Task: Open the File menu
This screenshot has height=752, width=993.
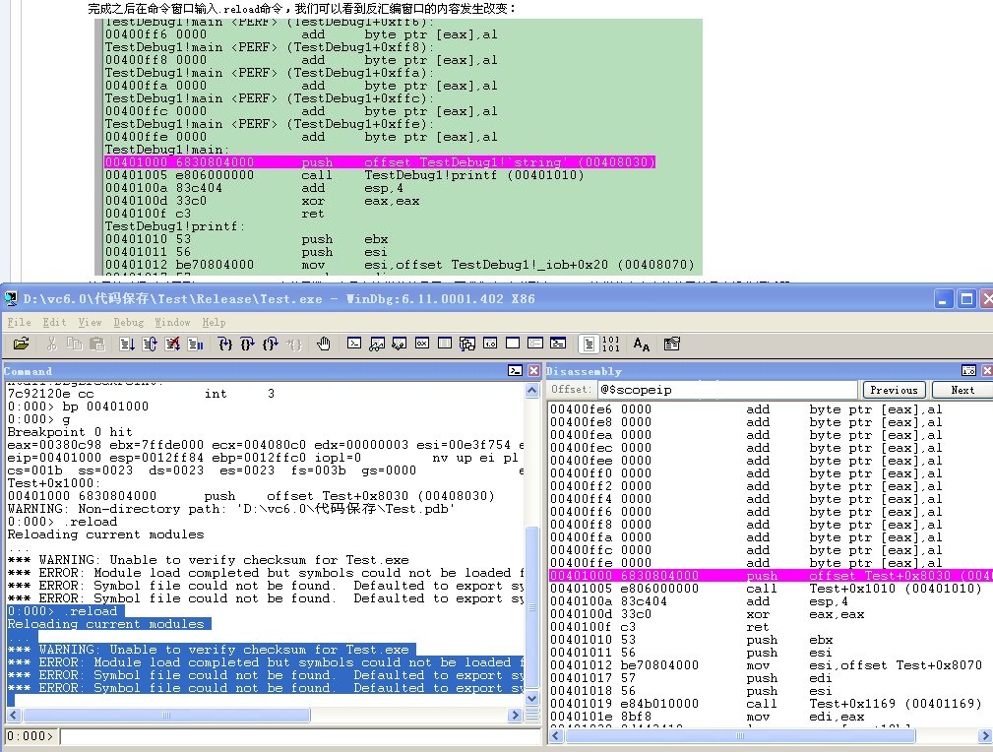Action: pos(19,323)
